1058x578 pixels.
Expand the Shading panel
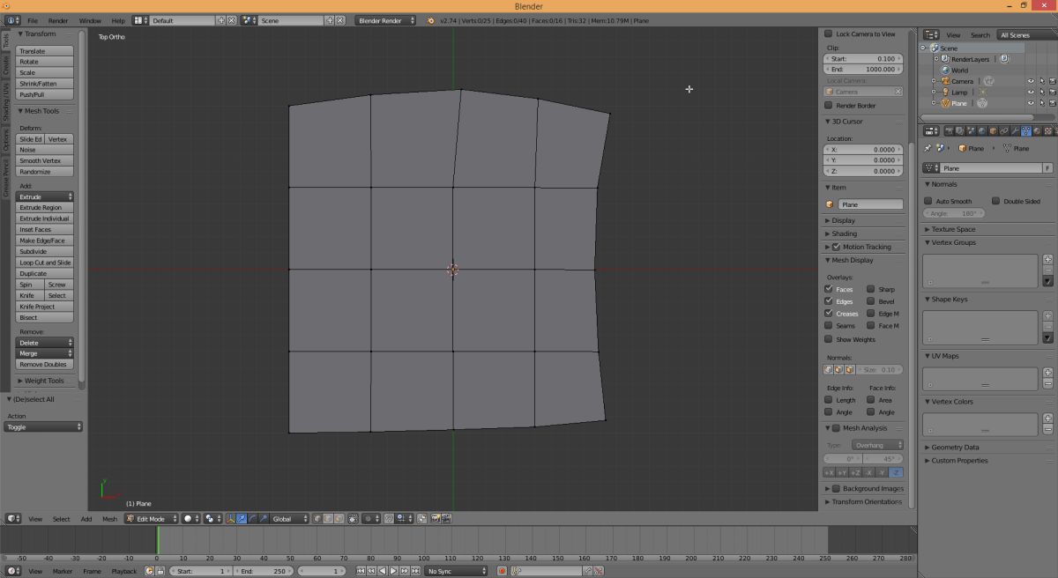point(844,233)
